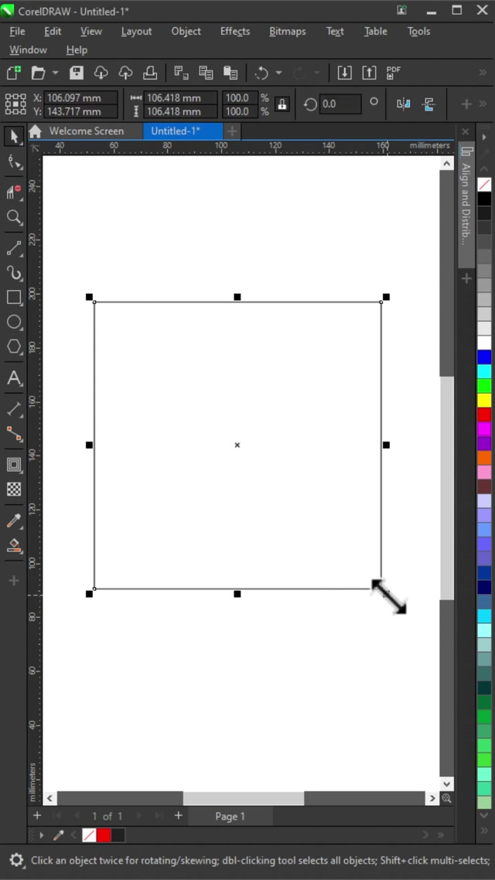Expand the Undo history dropdown arrow
Image resolution: width=495 pixels, height=880 pixels.
[x=278, y=73]
